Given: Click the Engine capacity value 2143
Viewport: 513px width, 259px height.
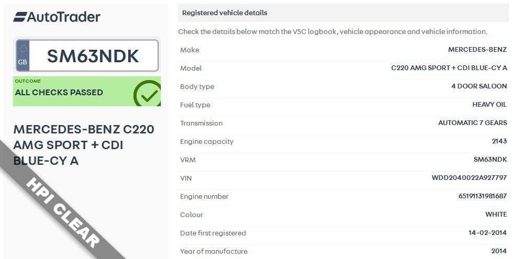Looking at the screenshot, I should click(499, 141).
